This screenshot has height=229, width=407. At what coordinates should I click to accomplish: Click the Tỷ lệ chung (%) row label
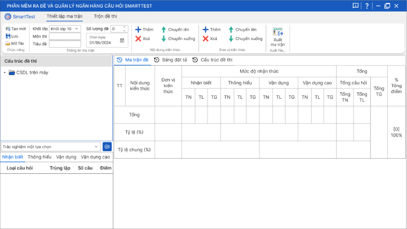pos(134,149)
